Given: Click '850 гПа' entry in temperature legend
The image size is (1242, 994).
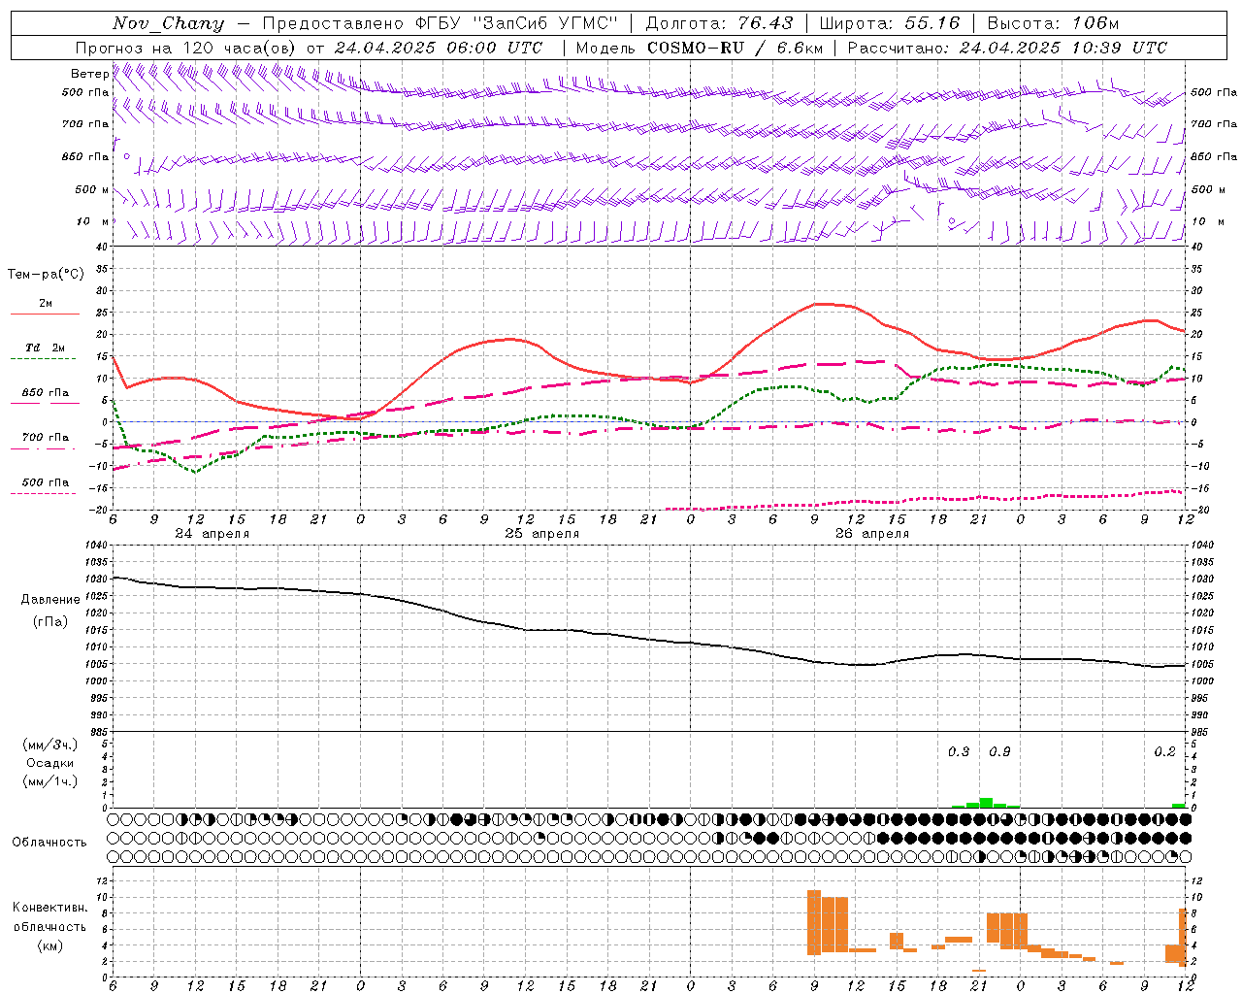Looking at the screenshot, I should (46, 393).
